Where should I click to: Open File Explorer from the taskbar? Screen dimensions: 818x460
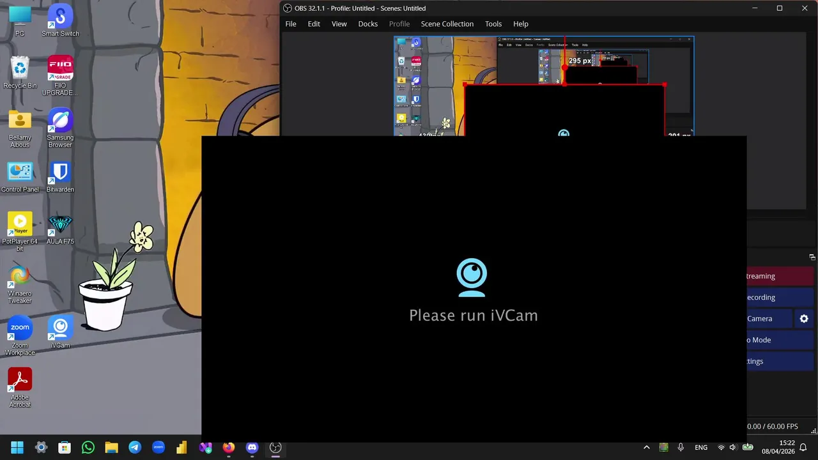pos(111,447)
